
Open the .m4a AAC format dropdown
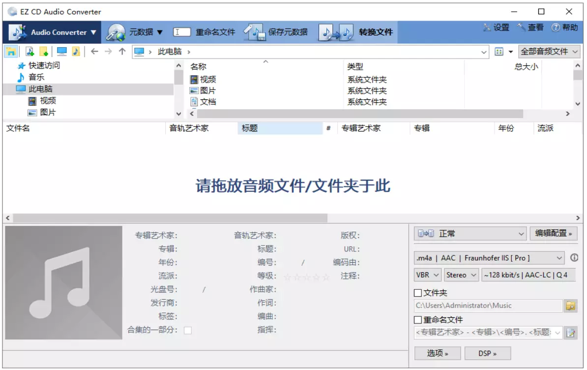click(489, 258)
